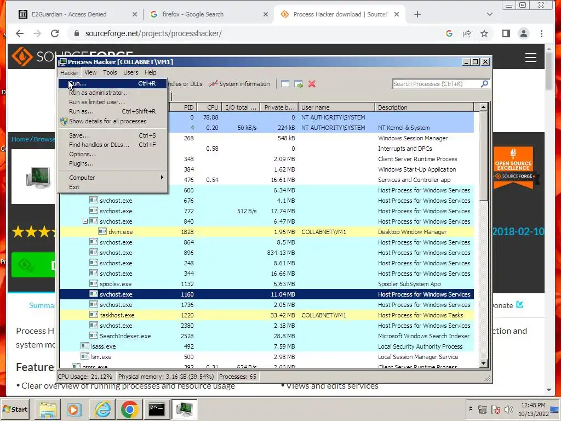The height and width of the screenshot is (421, 561).
Task: Expand the Computer submenu
Action: click(112, 178)
